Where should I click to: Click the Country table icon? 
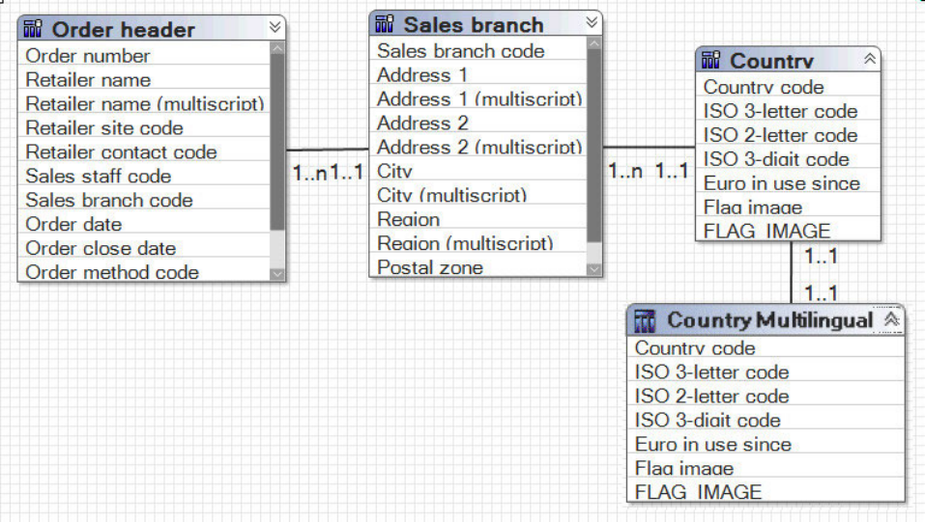[x=711, y=61]
